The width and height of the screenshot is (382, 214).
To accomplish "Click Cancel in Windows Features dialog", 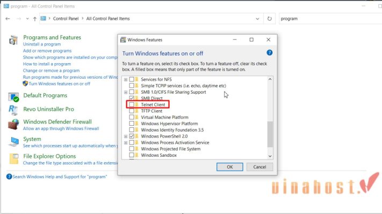I will tap(260, 167).
